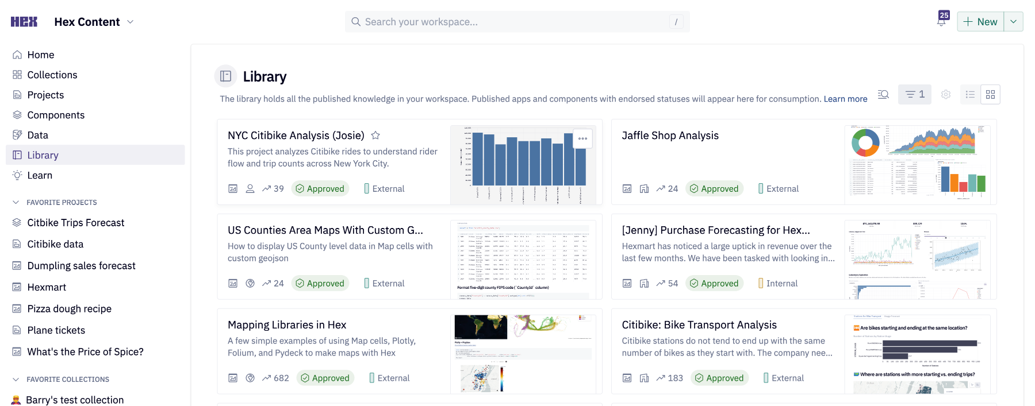
Task: Click view count 54 trend icon
Action: click(x=661, y=283)
